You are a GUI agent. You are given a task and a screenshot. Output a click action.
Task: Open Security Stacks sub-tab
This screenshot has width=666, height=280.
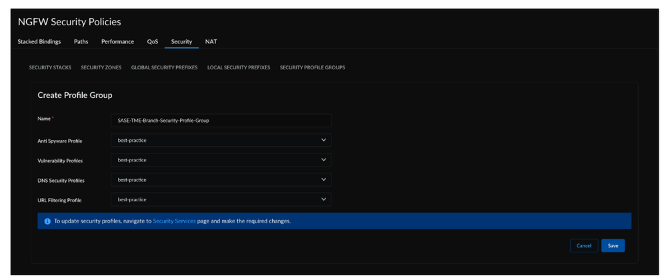(x=50, y=67)
